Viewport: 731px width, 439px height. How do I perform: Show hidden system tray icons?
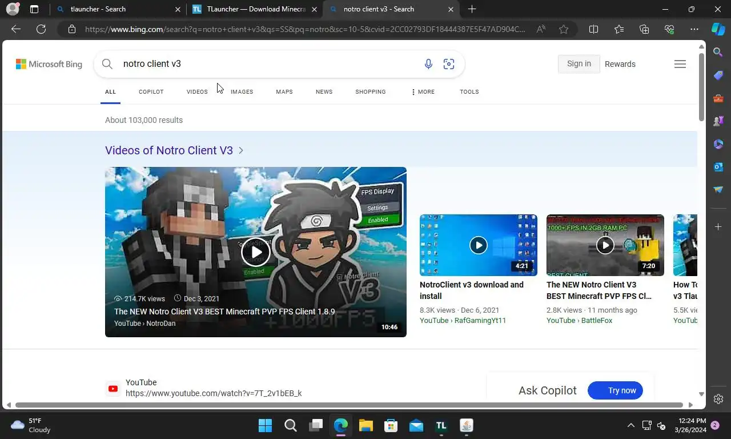click(630, 425)
